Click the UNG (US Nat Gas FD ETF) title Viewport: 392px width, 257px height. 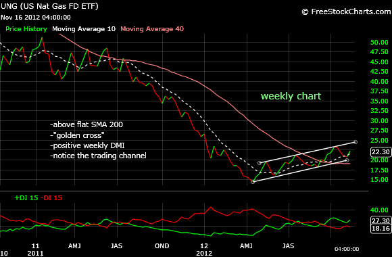click(49, 6)
